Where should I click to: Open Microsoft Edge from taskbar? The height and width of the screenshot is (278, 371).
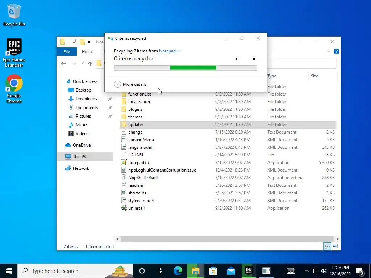coord(178,271)
